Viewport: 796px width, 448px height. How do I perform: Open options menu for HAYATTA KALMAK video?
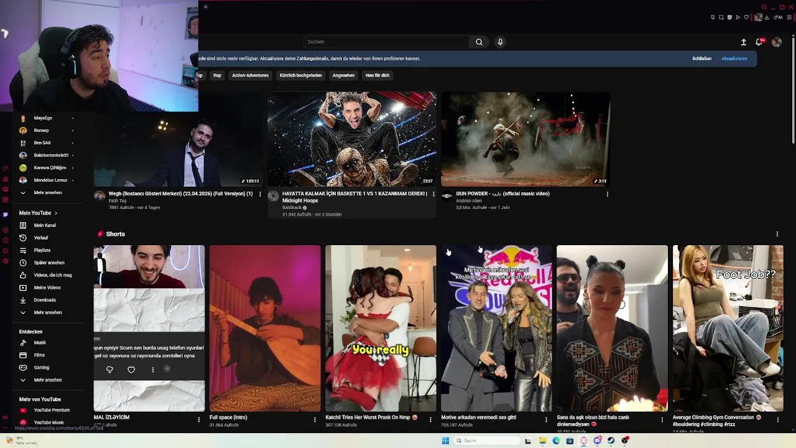point(433,194)
